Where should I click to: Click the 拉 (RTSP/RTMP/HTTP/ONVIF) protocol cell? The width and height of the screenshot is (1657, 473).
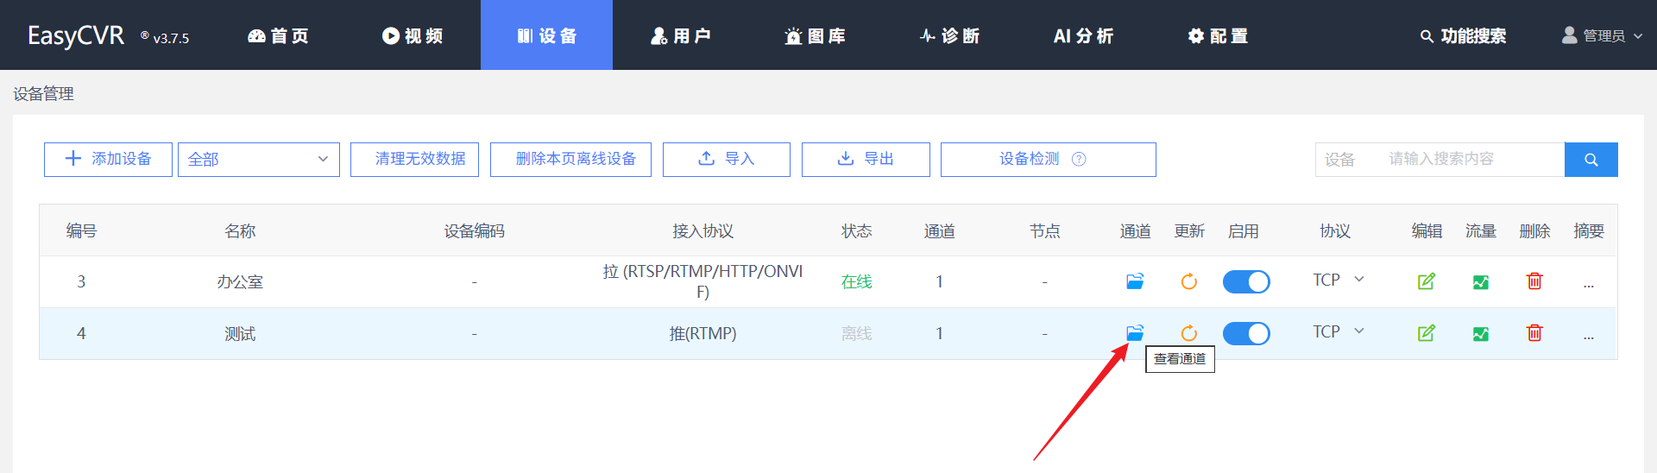[x=702, y=281]
